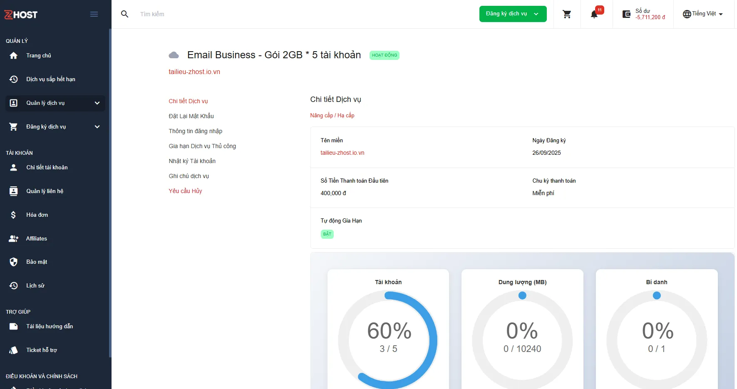Open Lịch sử page

coord(35,285)
